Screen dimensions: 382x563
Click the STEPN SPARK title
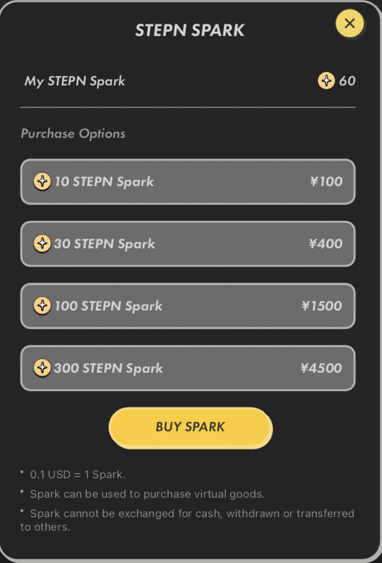190,30
